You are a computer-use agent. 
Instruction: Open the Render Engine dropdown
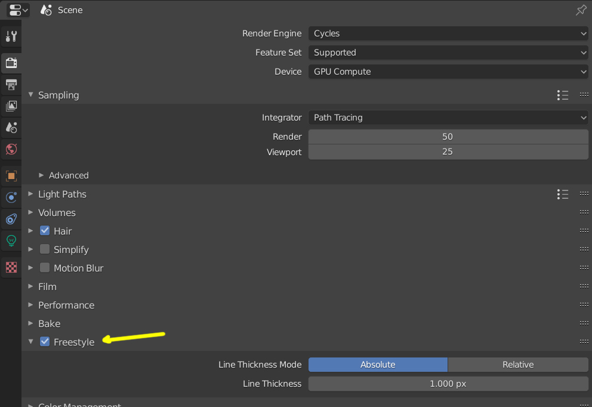click(x=448, y=34)
